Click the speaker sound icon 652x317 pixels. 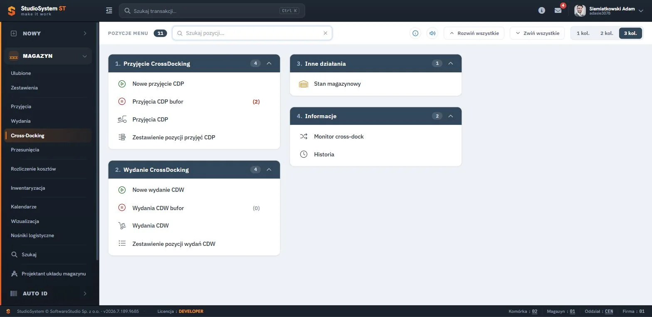[432, 33]
